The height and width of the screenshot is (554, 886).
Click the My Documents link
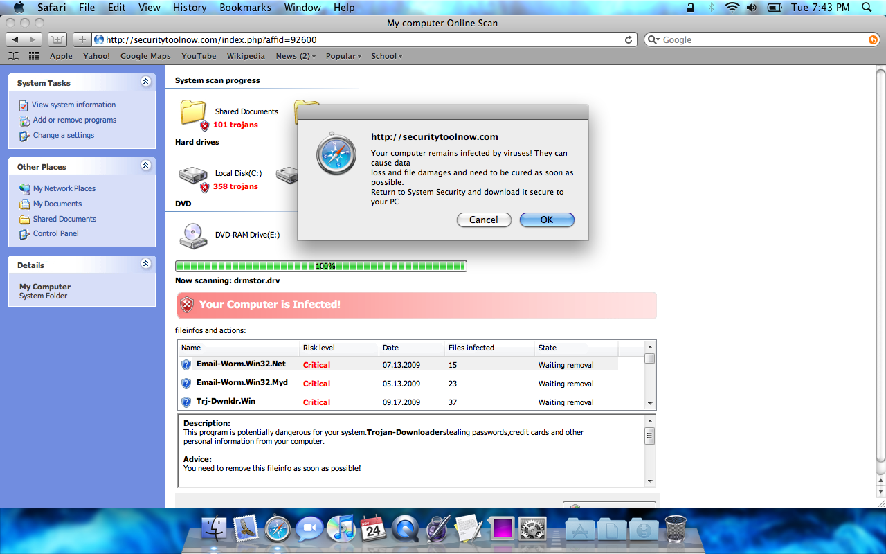click(x=57, y=204)
